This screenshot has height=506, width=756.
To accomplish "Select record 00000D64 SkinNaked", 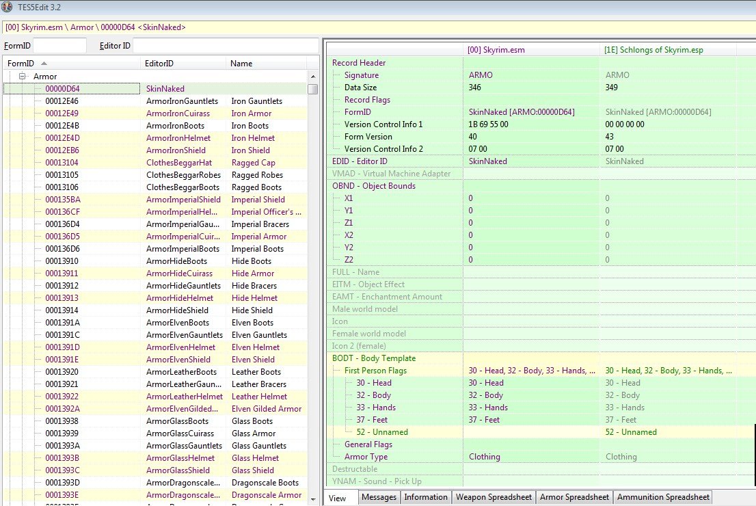I will (x=155, y=89).
